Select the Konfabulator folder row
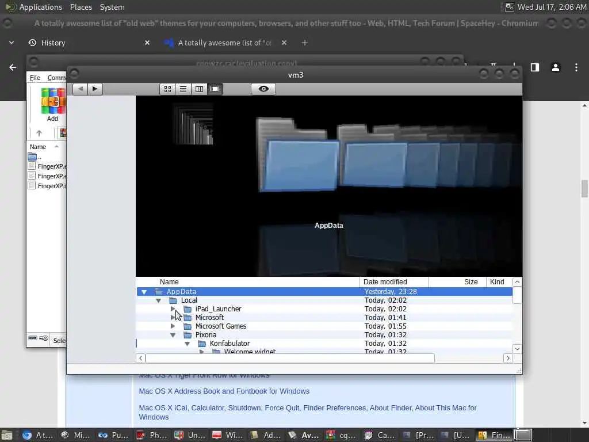Screen dimensions: 589x442 click(x=324, y=344)
